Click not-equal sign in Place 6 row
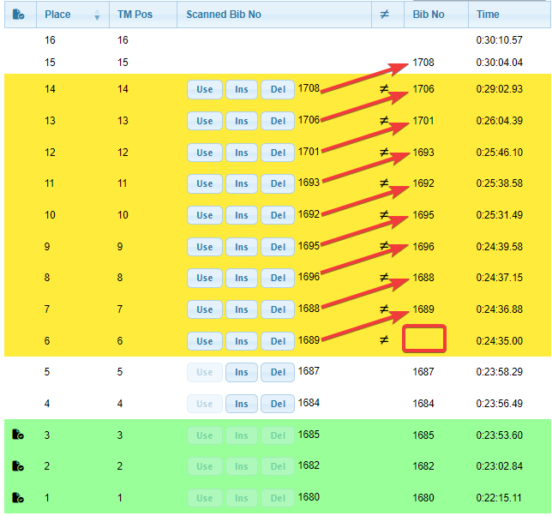 pyautogui.click(x=384, y=340)
